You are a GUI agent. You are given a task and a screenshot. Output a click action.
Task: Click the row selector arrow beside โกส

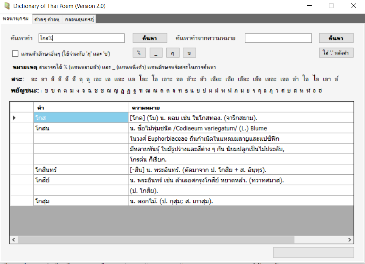pos(14,118)
